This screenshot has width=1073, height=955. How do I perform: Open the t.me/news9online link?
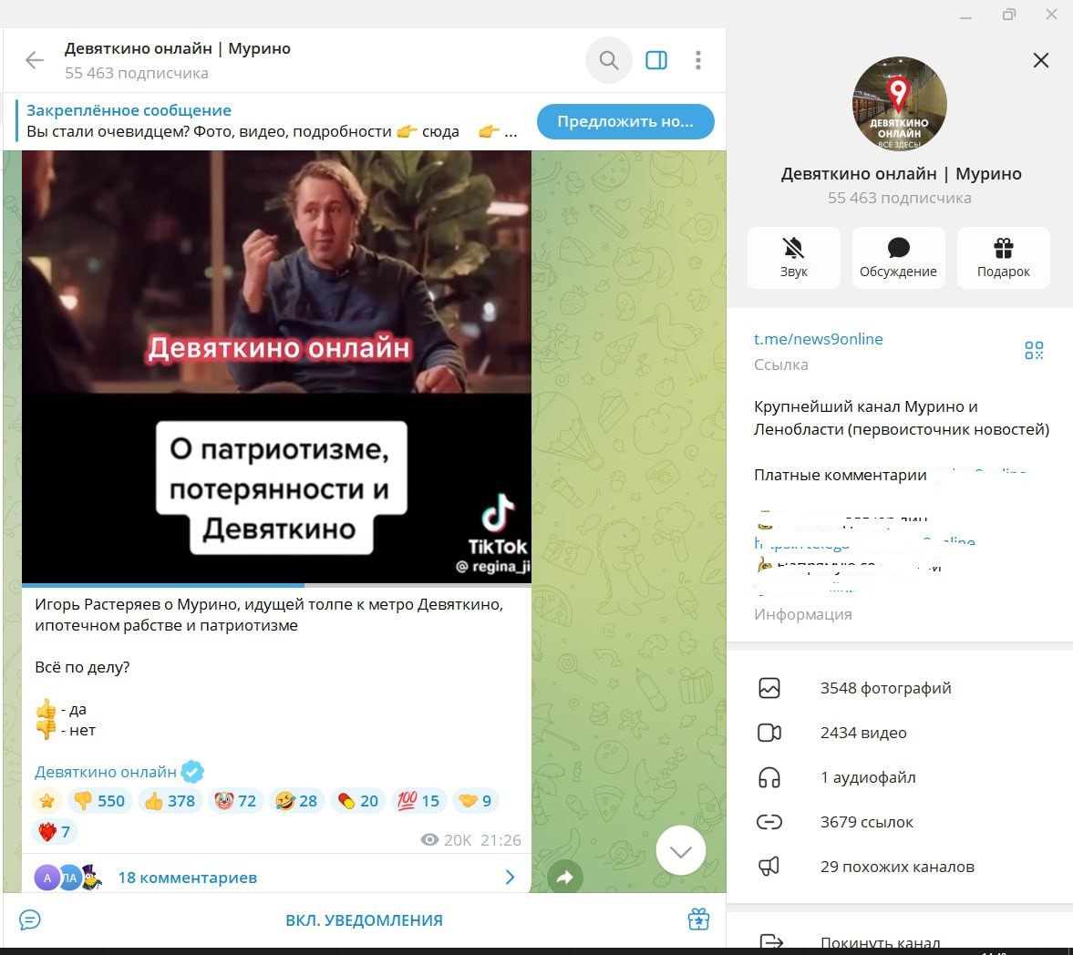pyautogui.click(x=818, y=339)
